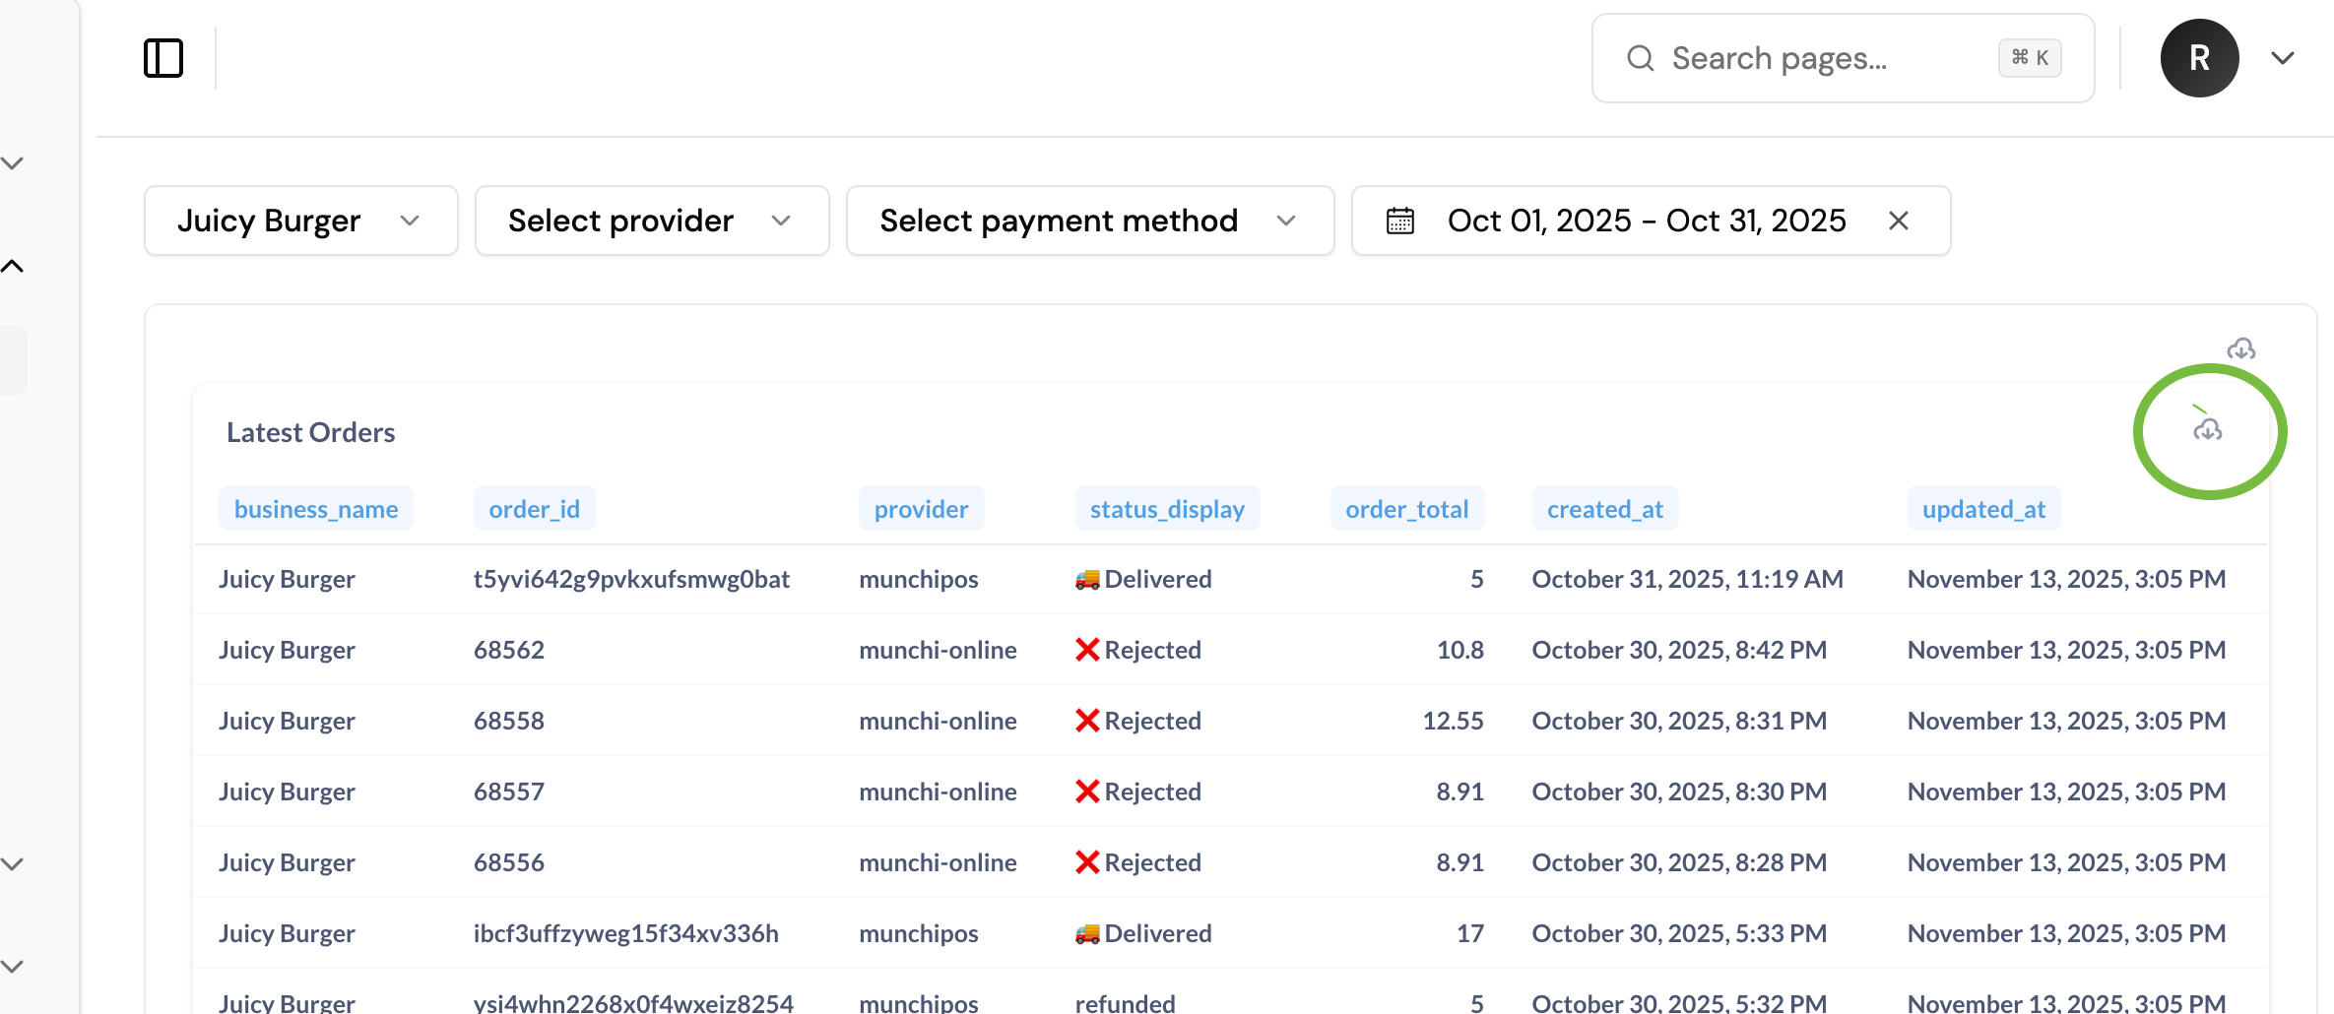Click created date October 30, 2025, 5:33 PM
Image resolution: width=2334 pixels, height=1014 pixels.
(1679, 933)
